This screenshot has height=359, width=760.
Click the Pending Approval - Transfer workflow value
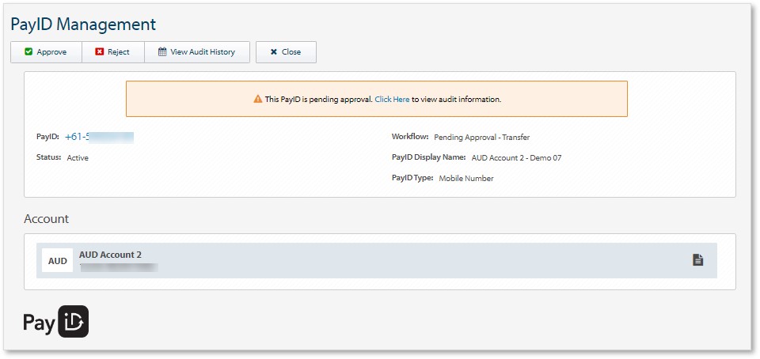pyautogui.click(x=481, y=138)
